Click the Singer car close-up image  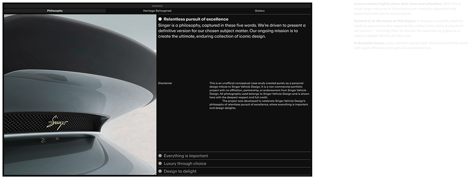(x=80, y=95)
